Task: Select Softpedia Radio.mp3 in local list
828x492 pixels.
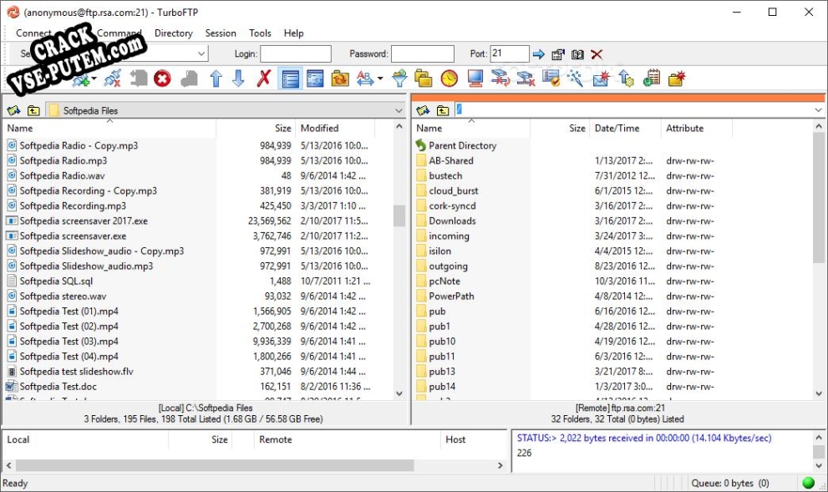Action: point(63,160)
